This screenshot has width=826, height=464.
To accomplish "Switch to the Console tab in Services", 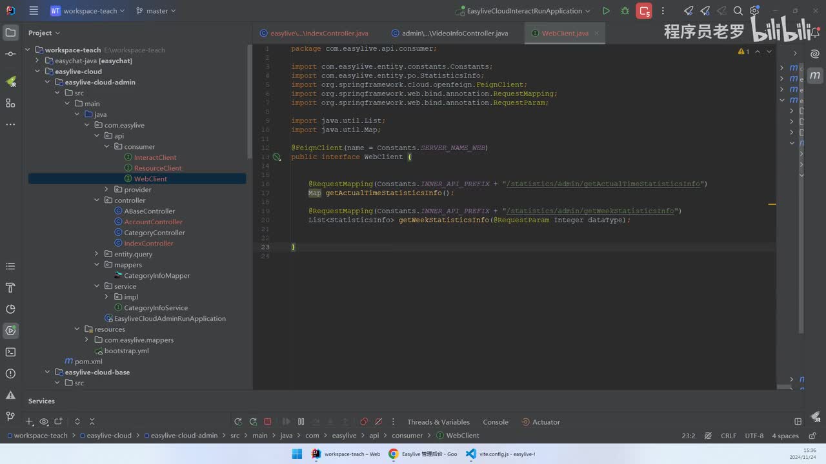I will coord(496,422).
